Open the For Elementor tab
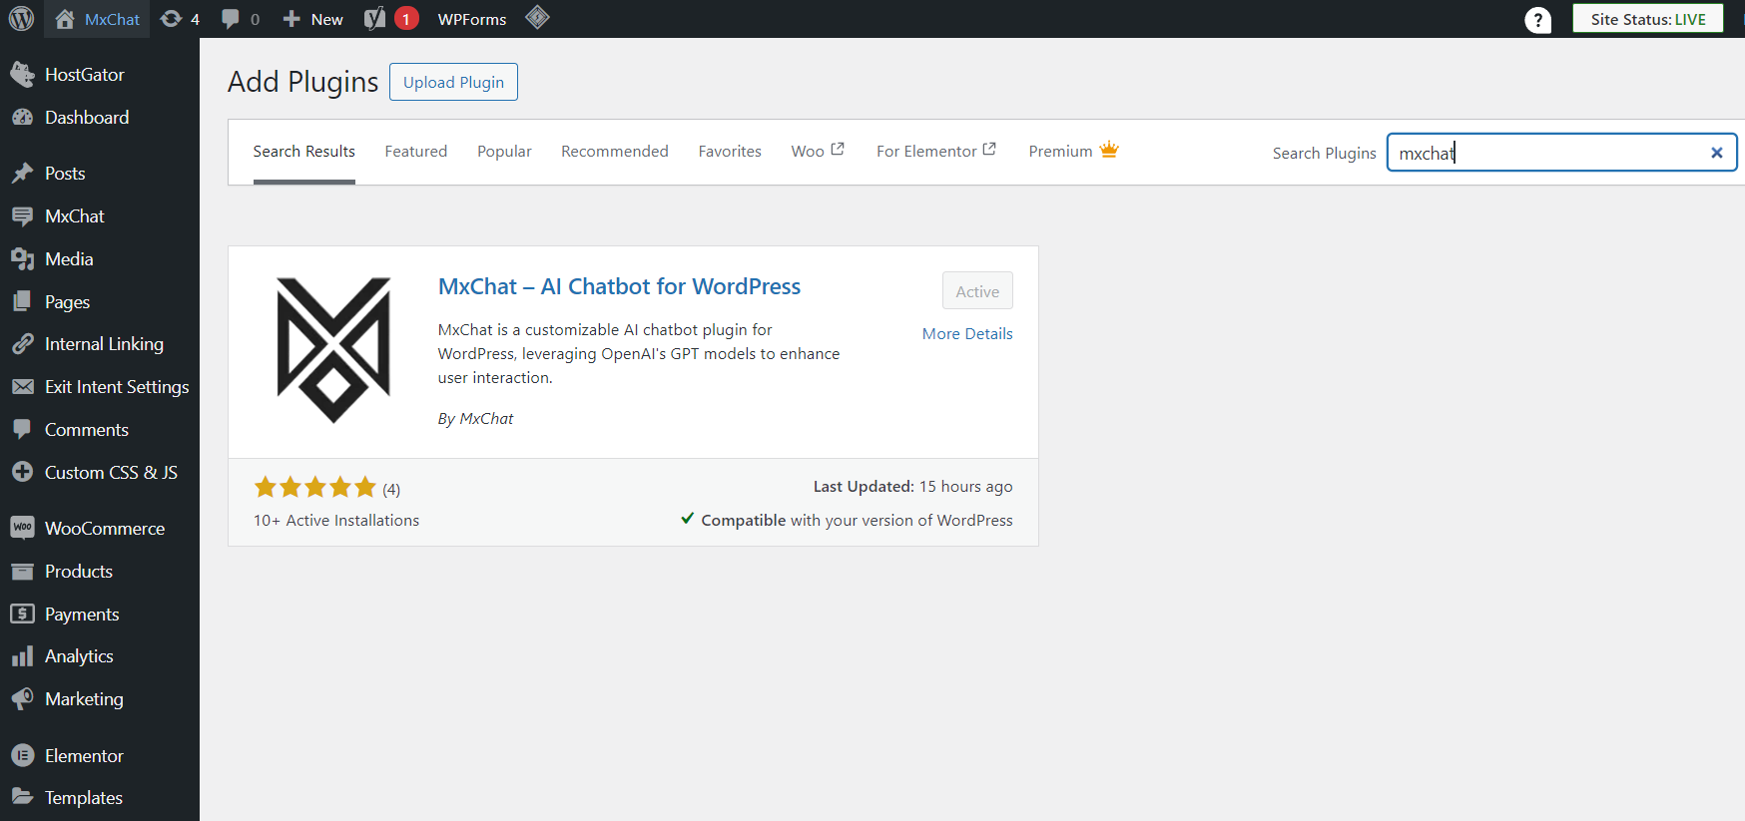1745x821 pixels. [x=936, y=151]
